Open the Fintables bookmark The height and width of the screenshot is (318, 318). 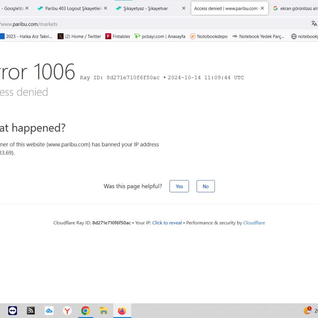tap(118, 36)
